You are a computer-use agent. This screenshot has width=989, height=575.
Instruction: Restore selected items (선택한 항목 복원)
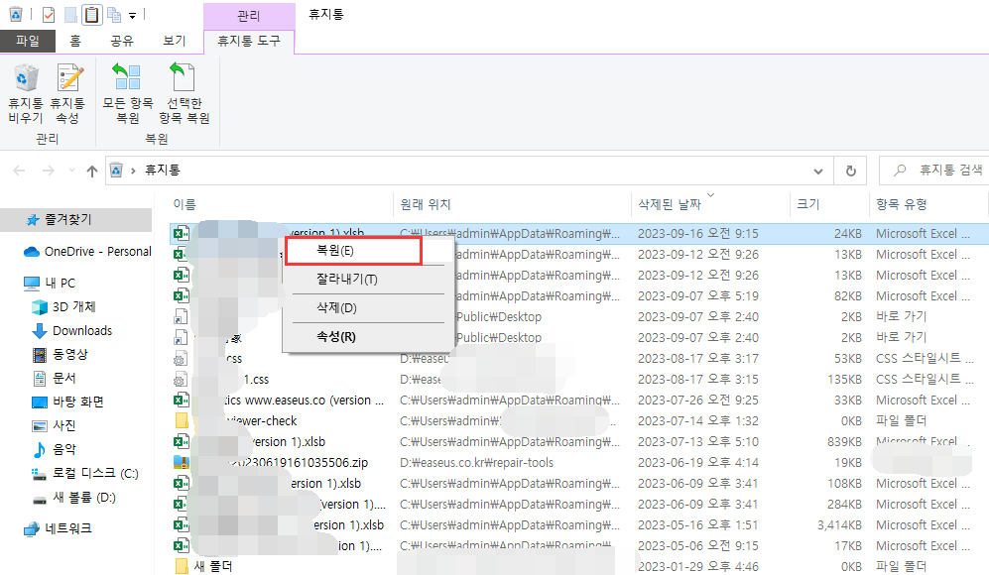[183, 91]
